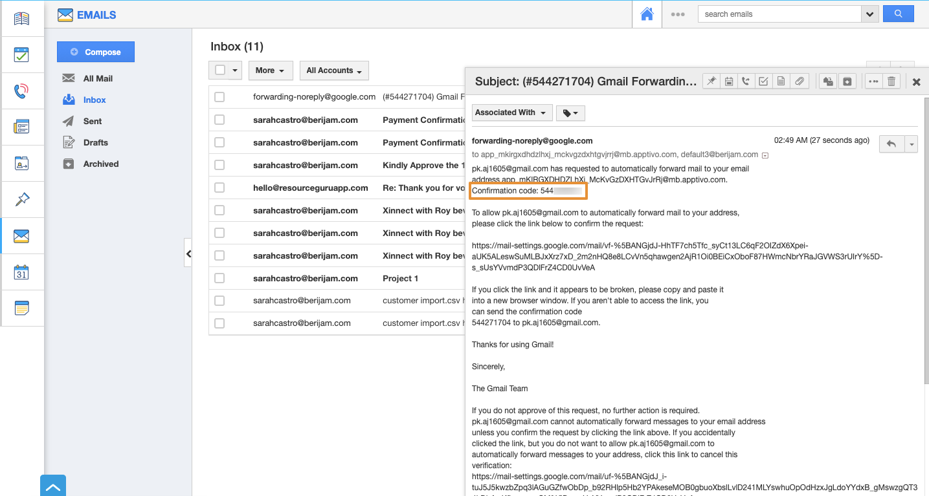Open the Kindly Approve email
Viewport: 929px width, 496px height.
tap(423, 165)
